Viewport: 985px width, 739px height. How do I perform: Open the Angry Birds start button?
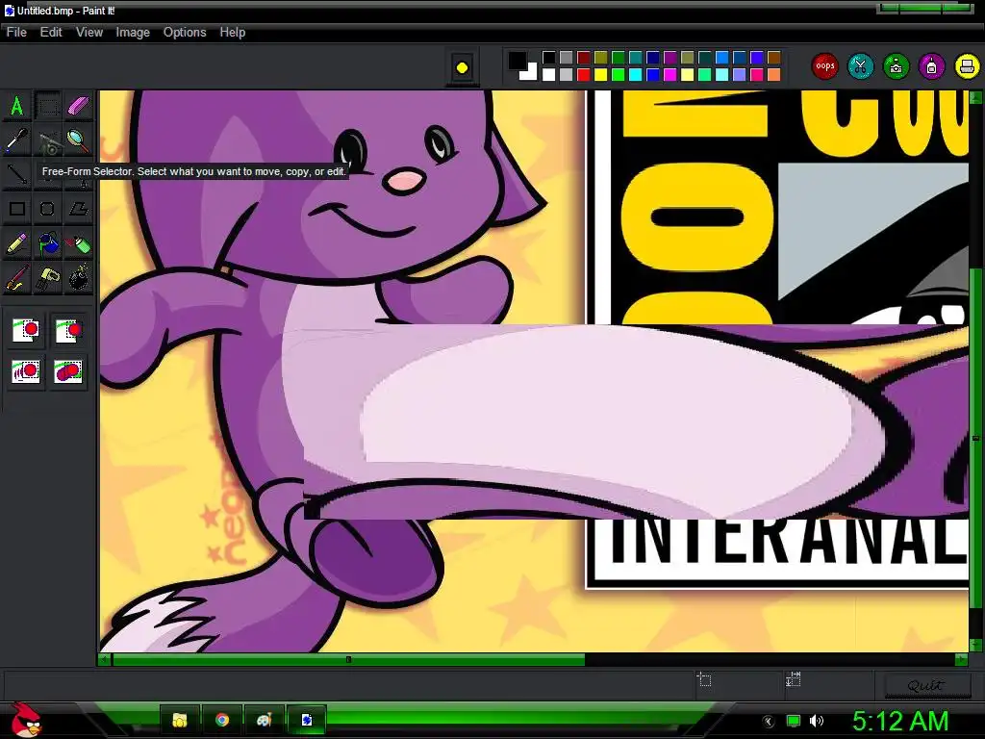point(26,720)
